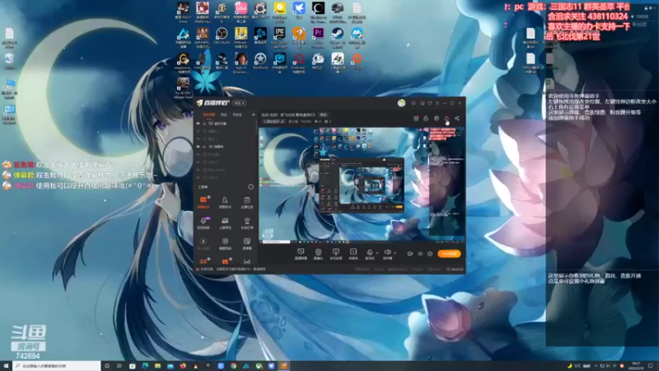Image resolution: width=659 pixels, height=371 pixels.
Task: Expand the speaker options arrow
Action: point(395,253)
